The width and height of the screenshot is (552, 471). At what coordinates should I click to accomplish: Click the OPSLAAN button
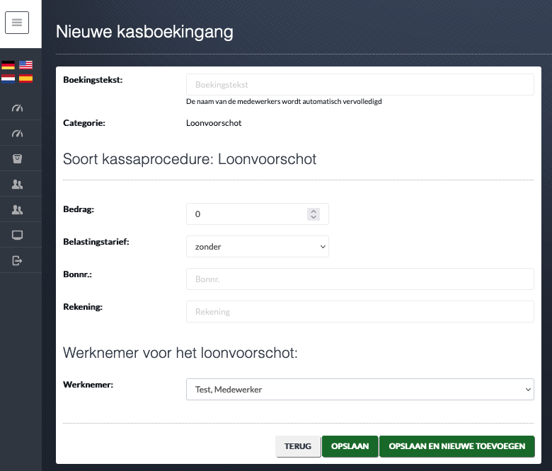tap(350, 446)
